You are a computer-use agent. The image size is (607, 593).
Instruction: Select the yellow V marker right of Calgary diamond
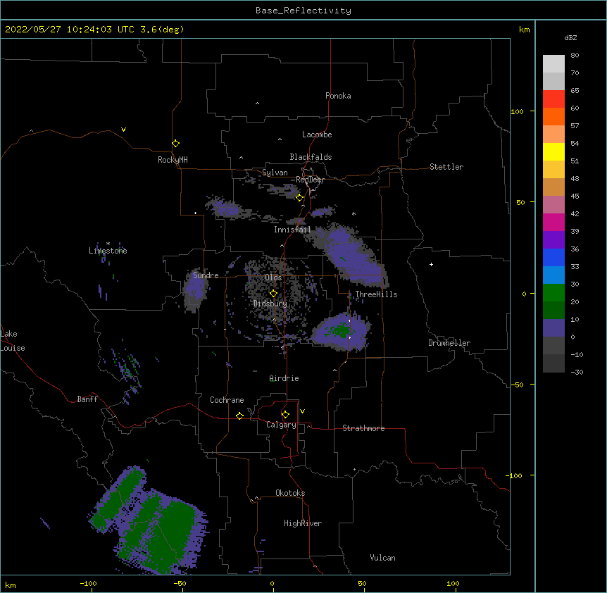pos(302,411)
